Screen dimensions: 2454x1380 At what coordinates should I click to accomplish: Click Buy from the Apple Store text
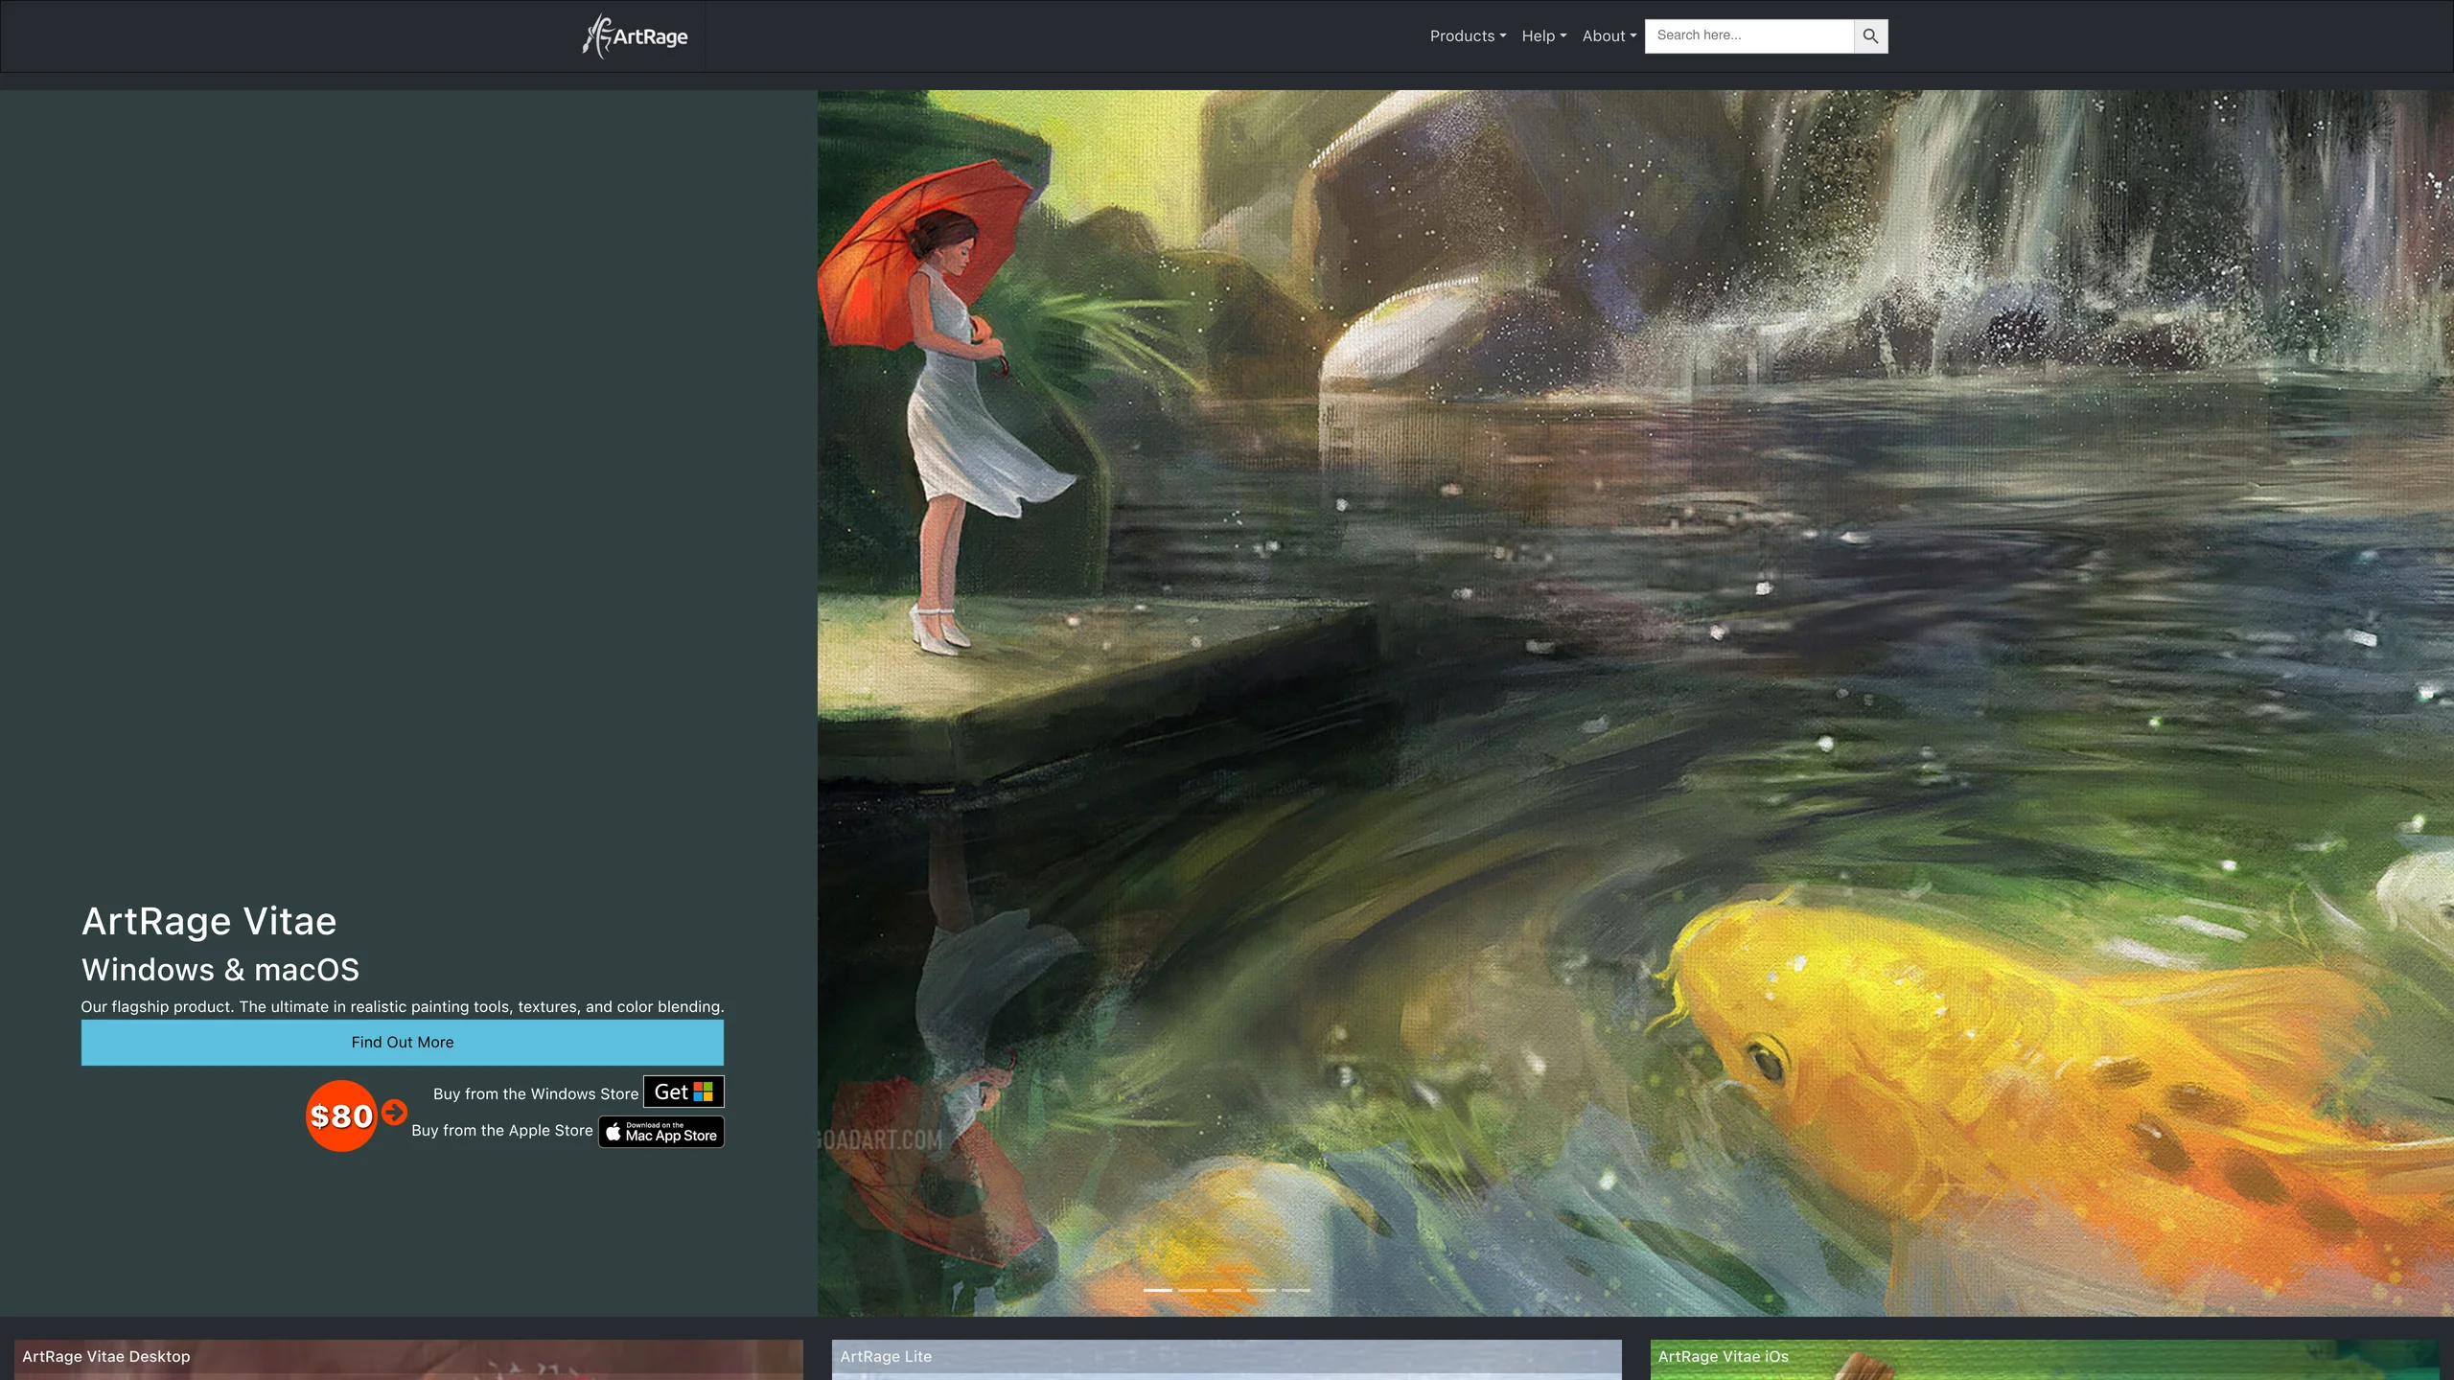[x=502, y=1130]
